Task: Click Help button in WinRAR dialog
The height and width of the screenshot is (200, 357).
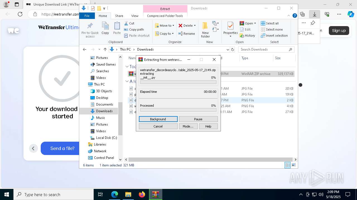Action: coord(208,126)
